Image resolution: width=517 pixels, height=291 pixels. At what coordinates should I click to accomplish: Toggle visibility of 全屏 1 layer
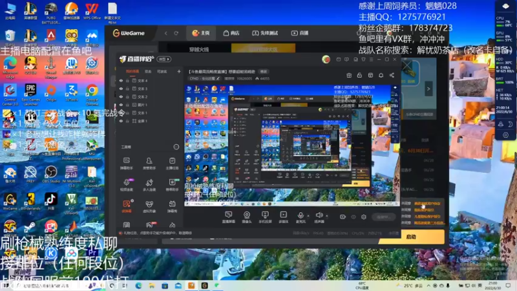121,121
